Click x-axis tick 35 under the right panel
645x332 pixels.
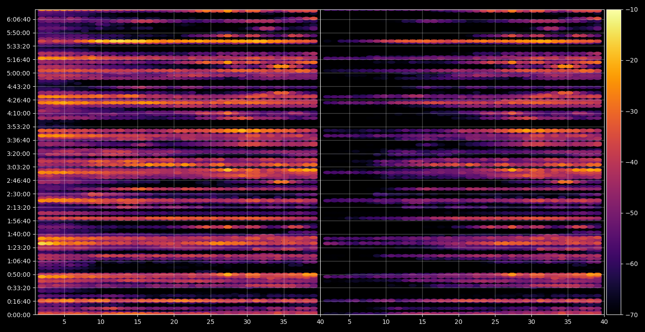[568, 322]
